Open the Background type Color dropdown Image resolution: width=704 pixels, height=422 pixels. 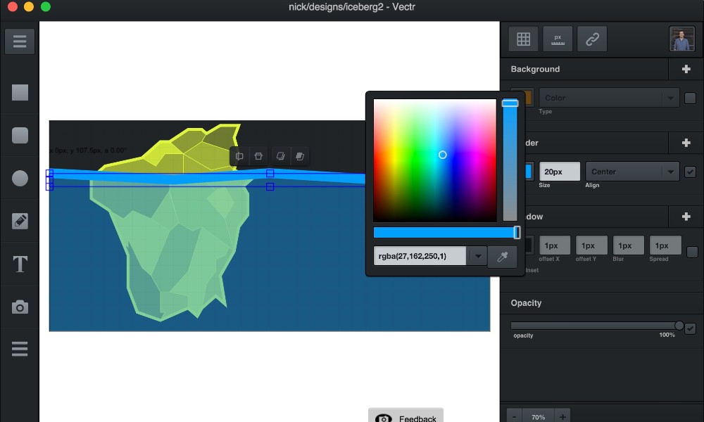(609, 98)
